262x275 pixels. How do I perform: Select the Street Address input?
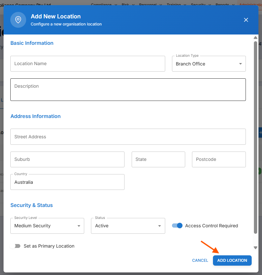point(128,137)
